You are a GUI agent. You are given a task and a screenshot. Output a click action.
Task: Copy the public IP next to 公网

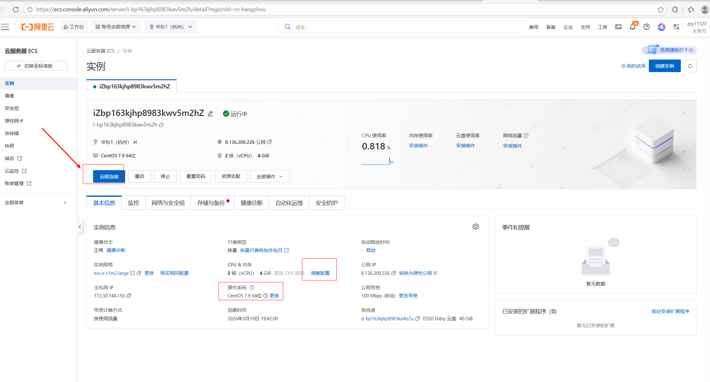269,142
